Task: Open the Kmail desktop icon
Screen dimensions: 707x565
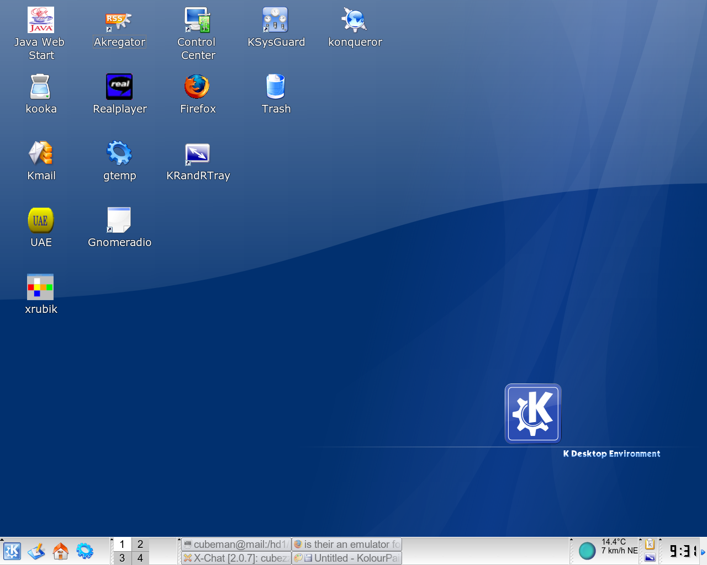Action: point(41,154)
